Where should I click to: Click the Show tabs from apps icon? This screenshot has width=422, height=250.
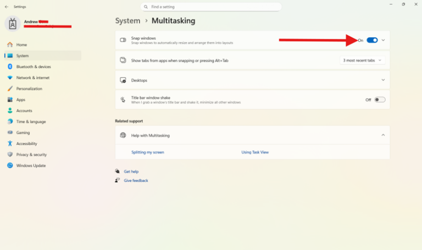[x=123, y=60]
